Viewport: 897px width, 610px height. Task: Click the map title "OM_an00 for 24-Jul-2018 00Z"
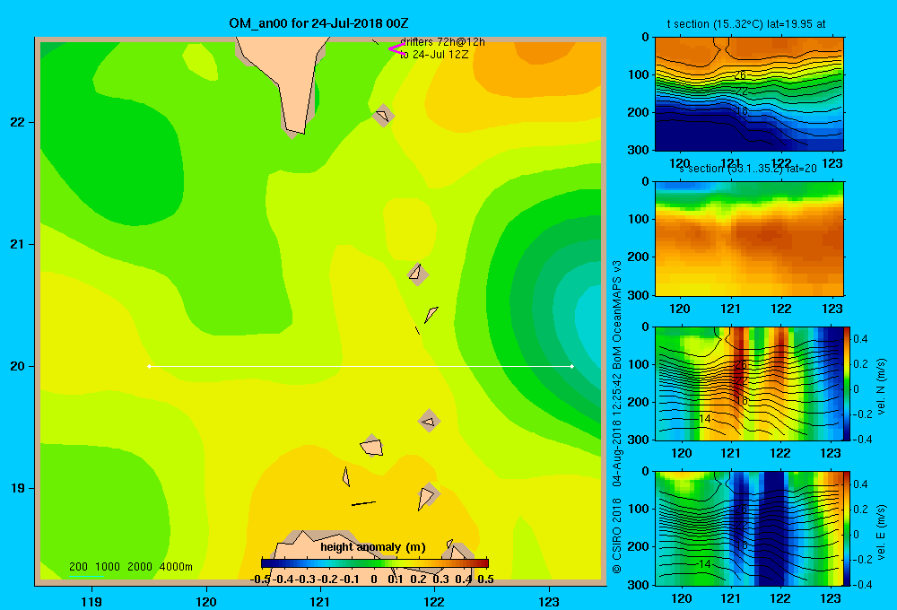point(318,23)
